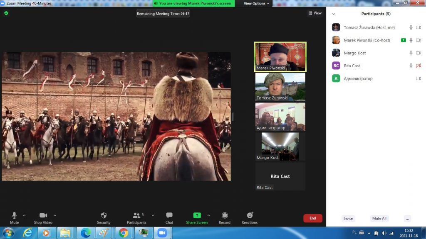This screenshot has height=239, width=426.
Task: Toggle Rita Cast's crossed-out camera icon
Action: click(419, 66)
